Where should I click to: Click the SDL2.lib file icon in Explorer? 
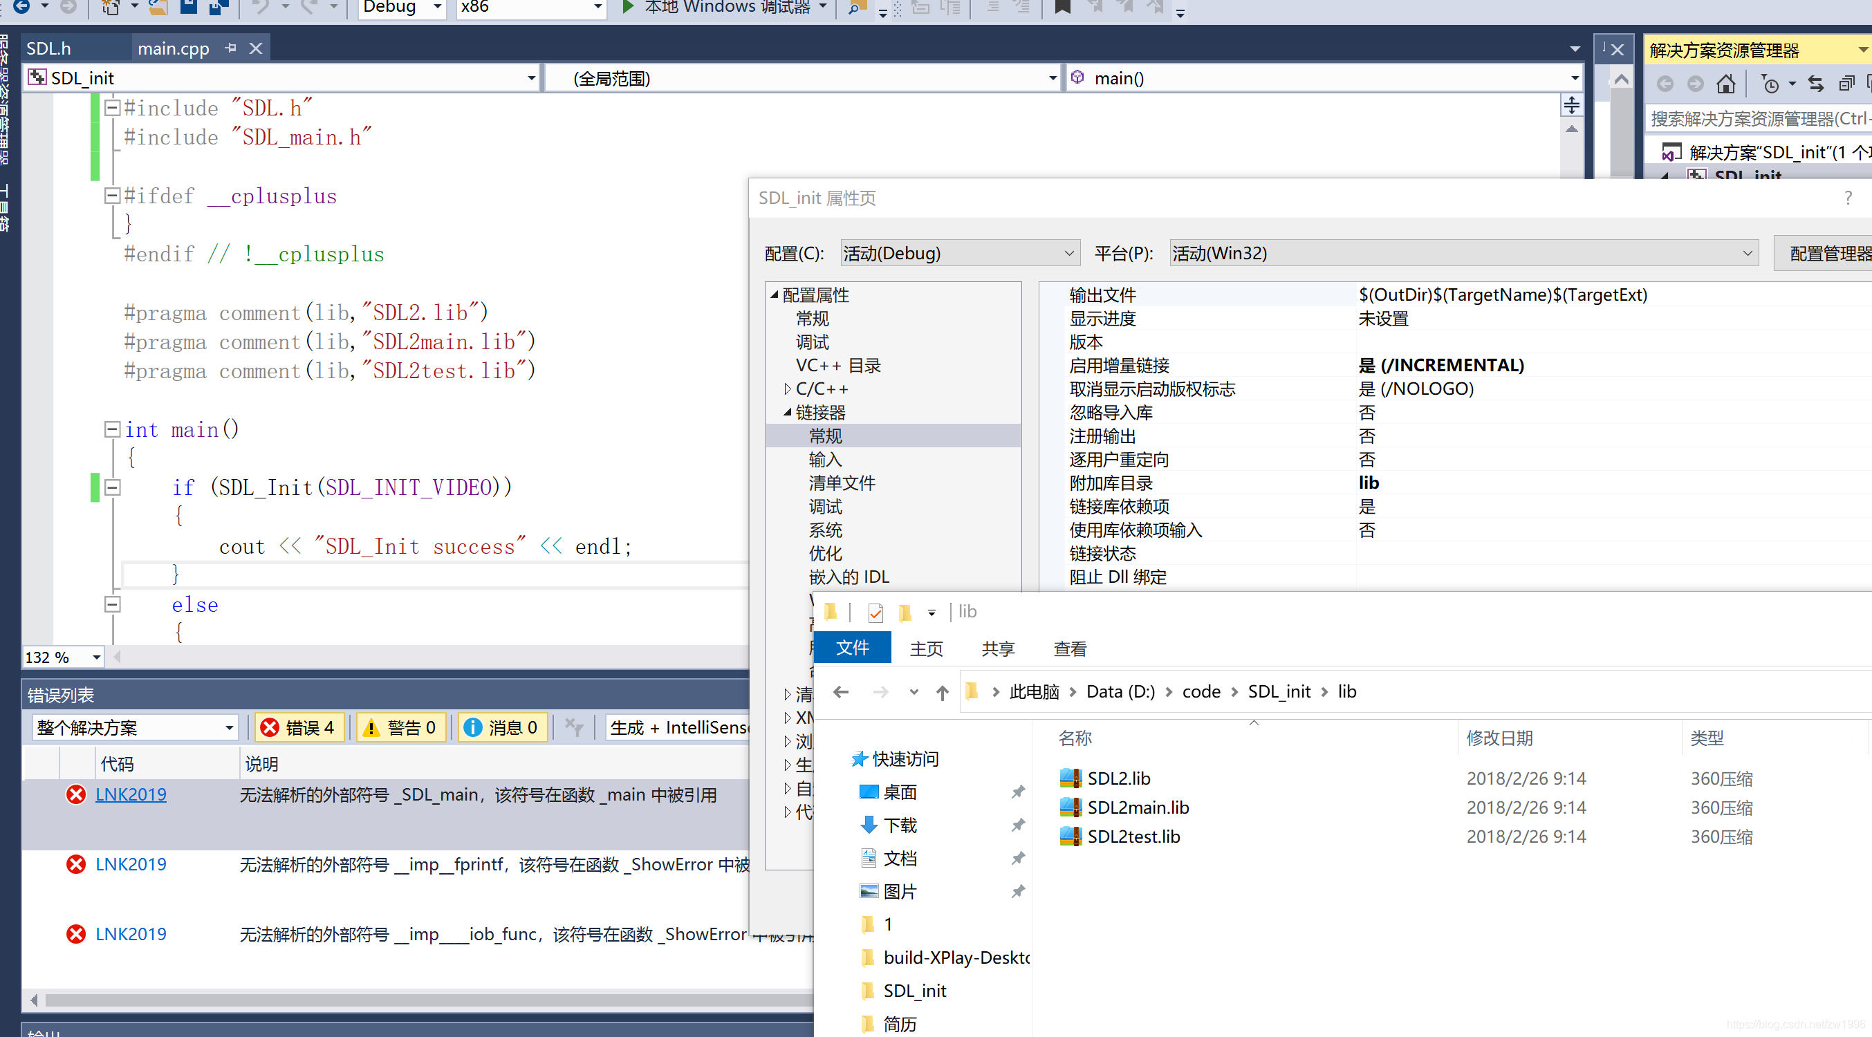1071,778
